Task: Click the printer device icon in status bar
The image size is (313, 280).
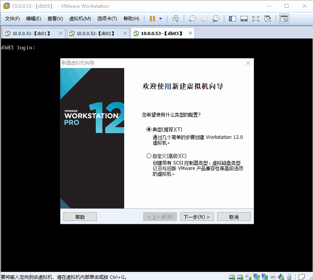Action: click(x=273, y=276)
